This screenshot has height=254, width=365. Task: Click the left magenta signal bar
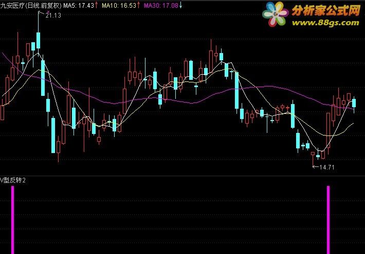12,219
